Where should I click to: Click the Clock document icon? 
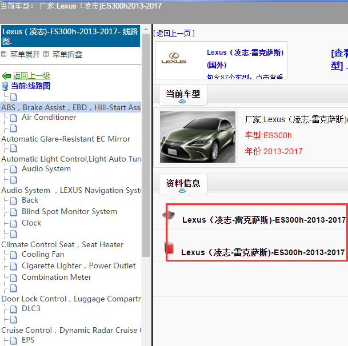(14, 223)
